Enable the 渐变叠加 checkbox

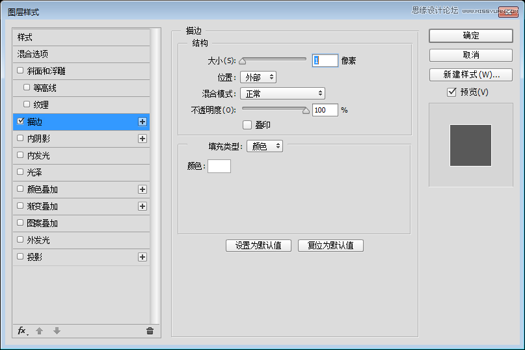(20, 206)
